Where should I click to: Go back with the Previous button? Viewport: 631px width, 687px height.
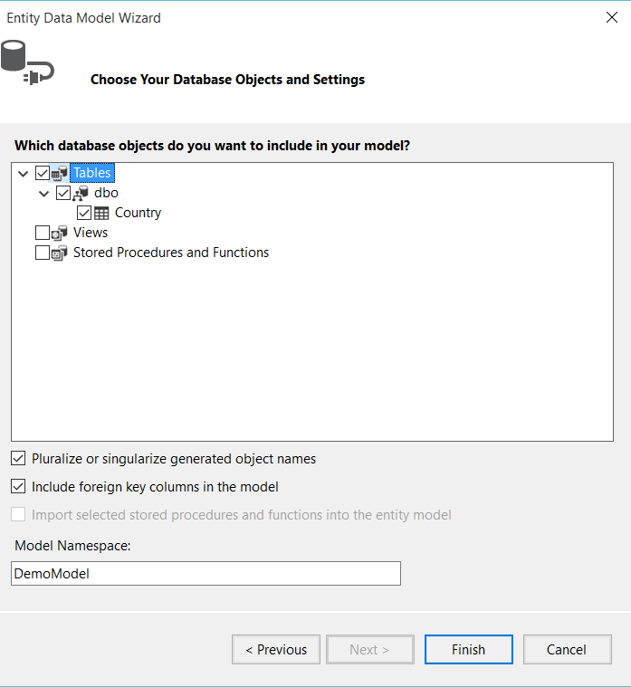[275, 649]
